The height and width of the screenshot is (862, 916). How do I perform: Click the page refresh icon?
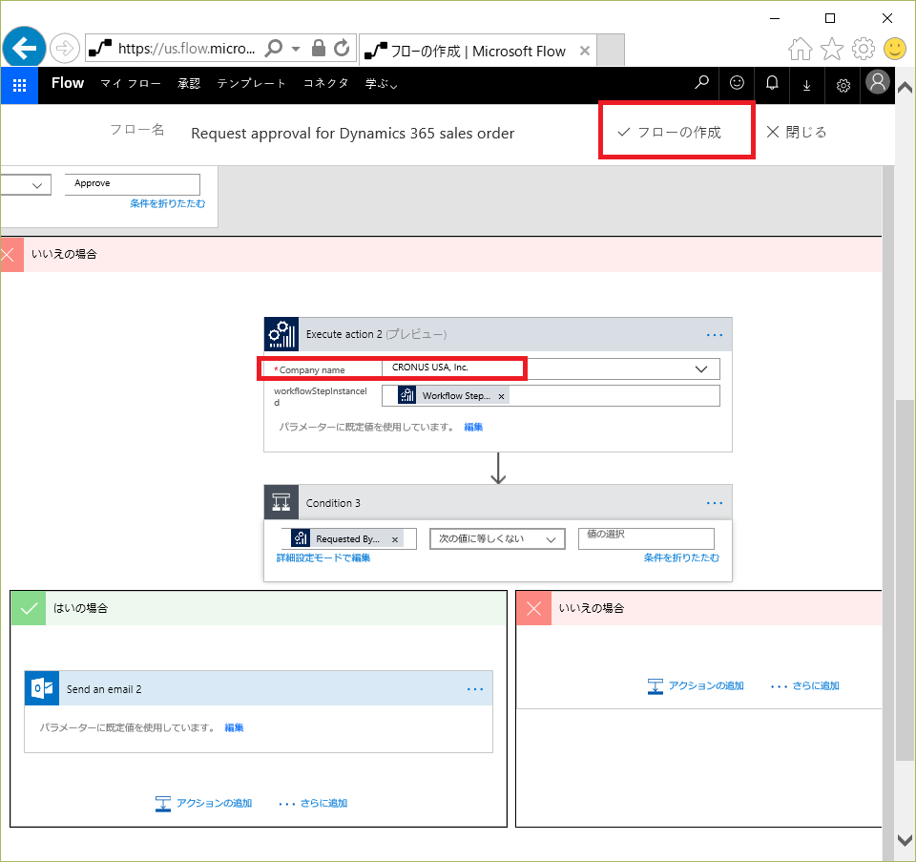coord(342,48)
